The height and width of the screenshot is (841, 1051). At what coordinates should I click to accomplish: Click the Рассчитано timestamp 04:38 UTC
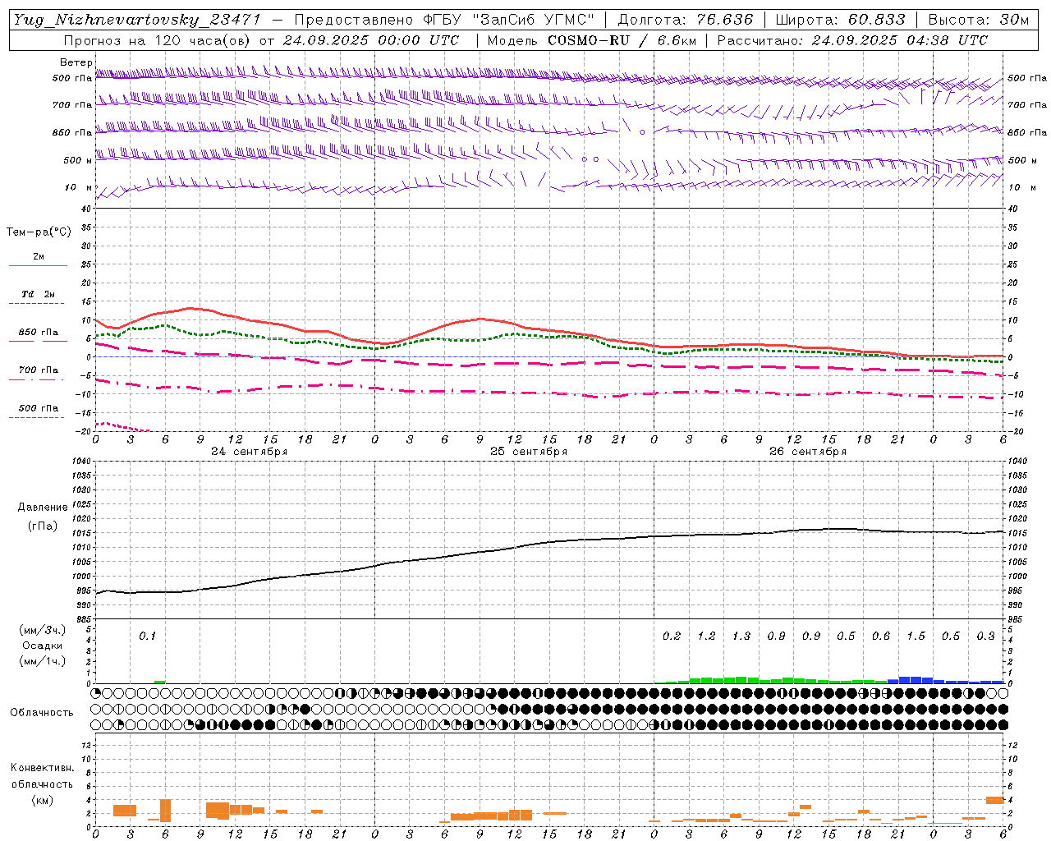pyautogui.click(x=900, y=40)
